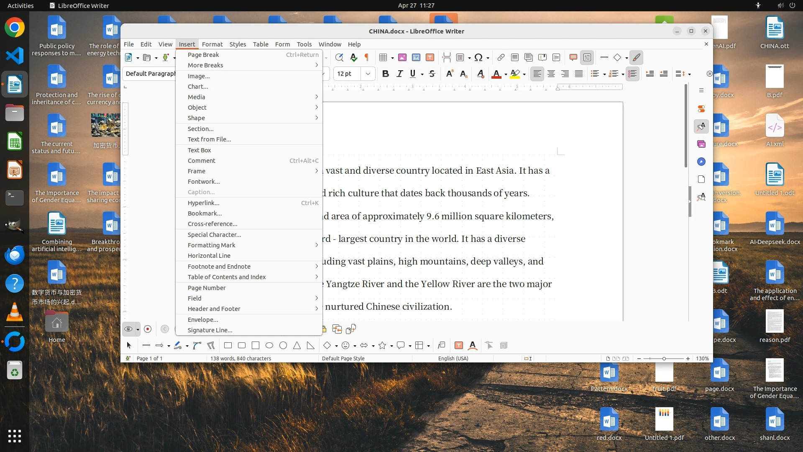Image resolution: width=803 pixels, height=452 pixels.
Task: Expand the font color dropdown arrow
Action: click(x=506, y=74)
